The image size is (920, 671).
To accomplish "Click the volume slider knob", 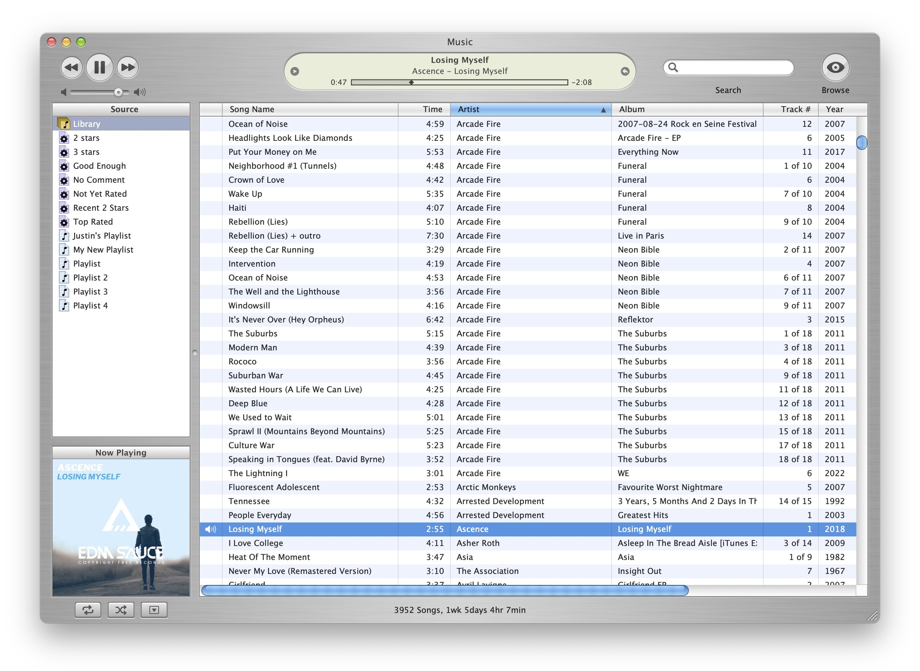I will click(x=118, y=92).
